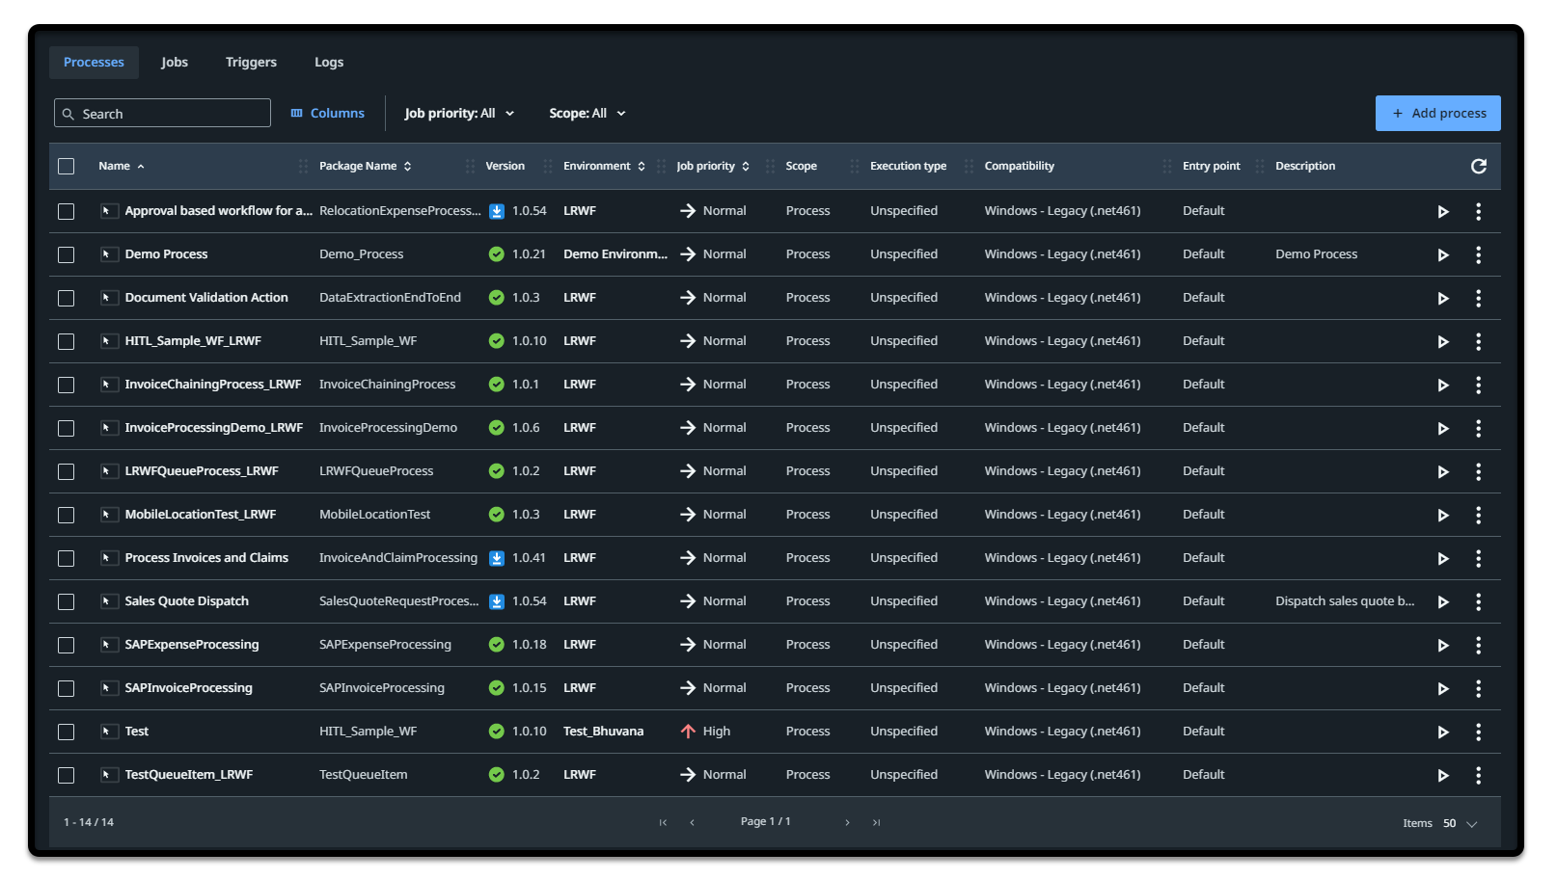Start job for Demo Process row
This screenshot has height=879, width=1557.
pos(1443,255)
